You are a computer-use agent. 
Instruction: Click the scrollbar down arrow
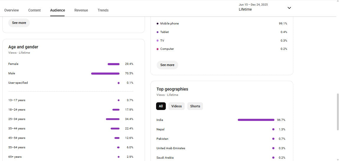click(338, 160)
